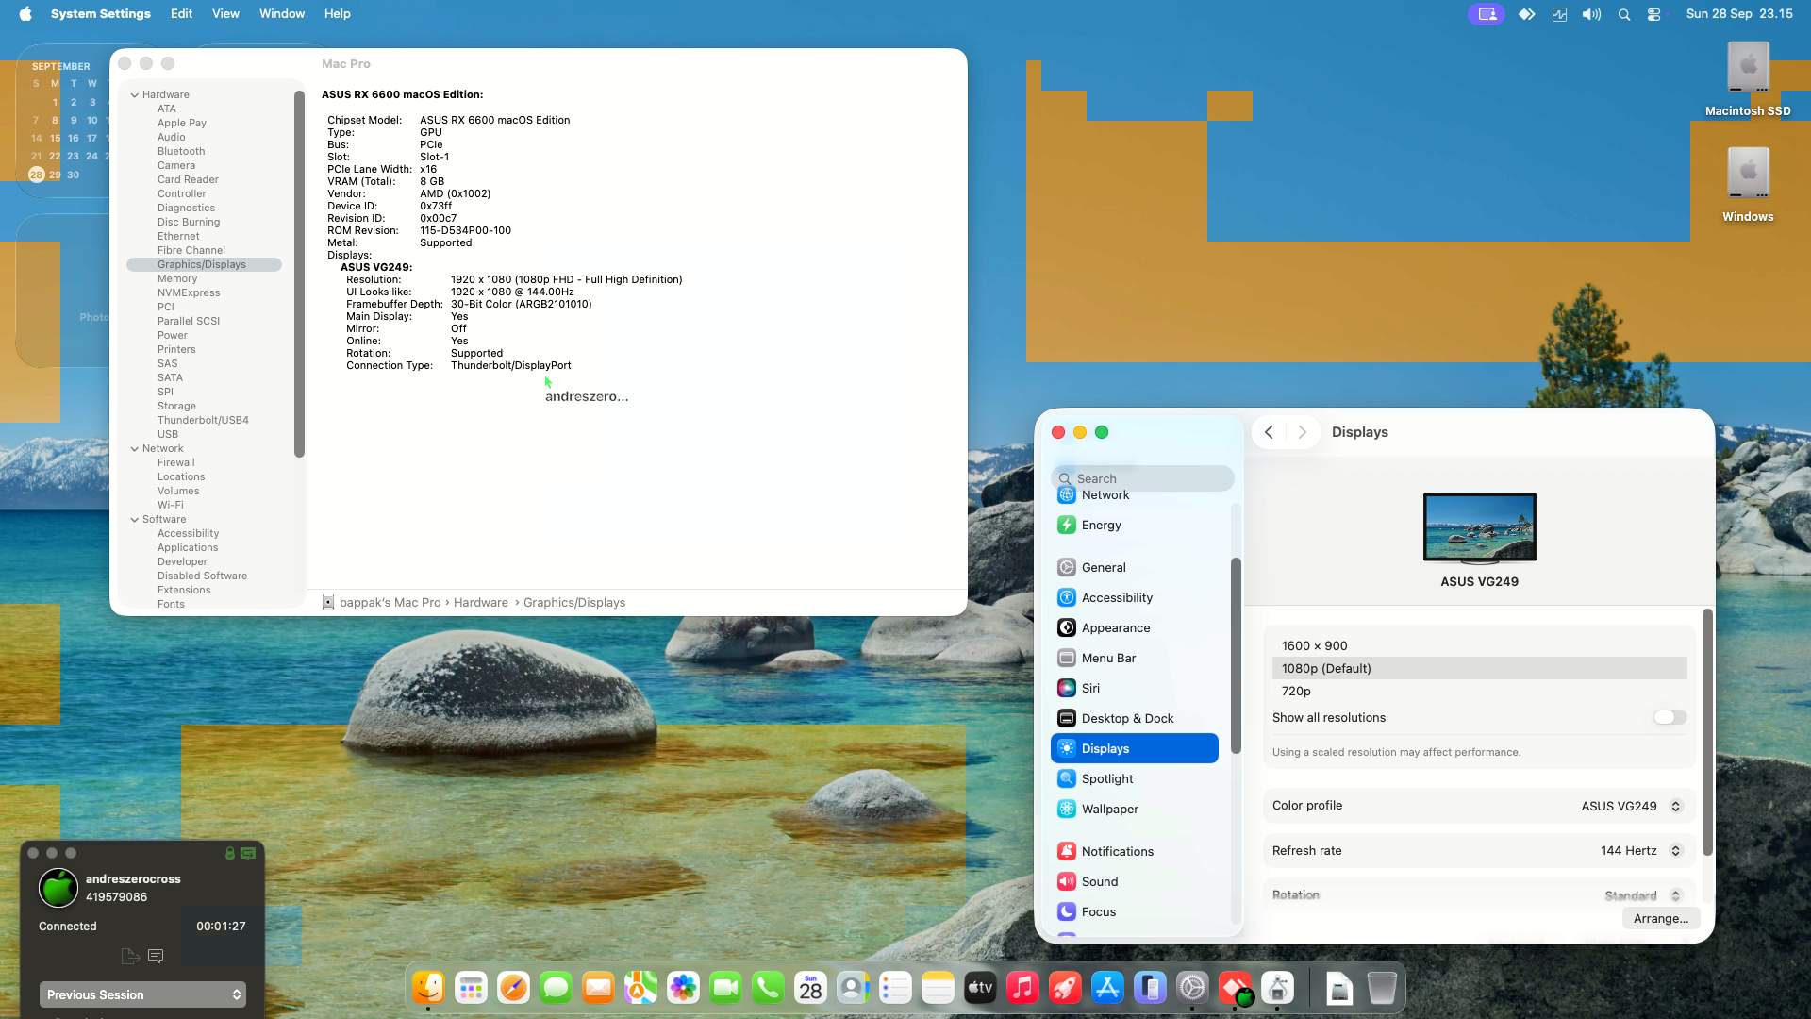This screenshot has width=1811, height=1019.
Task: Open Finder from the Dock
Action: click(428, 988)
